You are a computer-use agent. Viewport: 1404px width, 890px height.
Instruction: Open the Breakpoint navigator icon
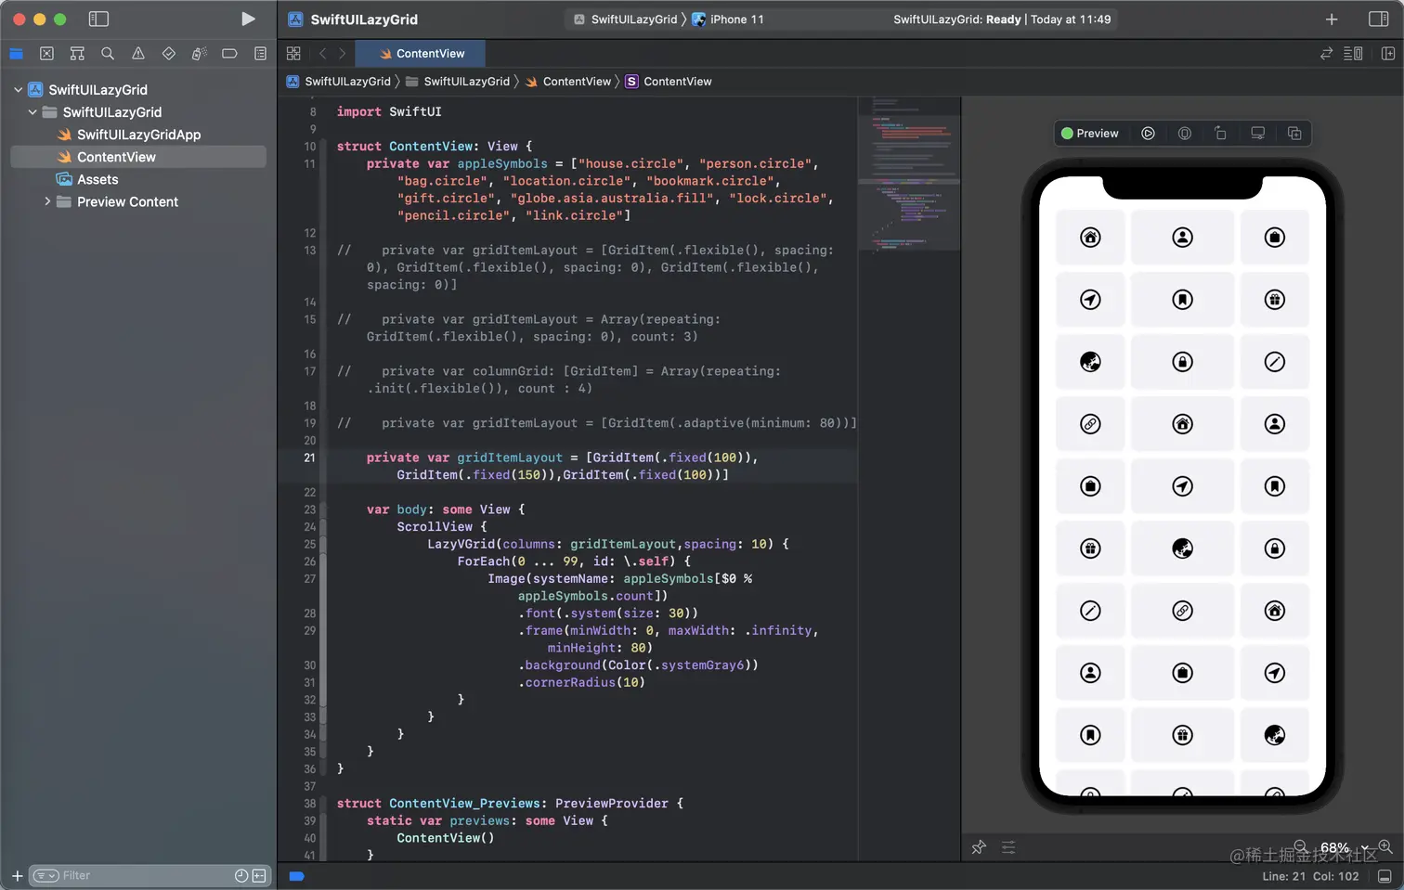229,54
